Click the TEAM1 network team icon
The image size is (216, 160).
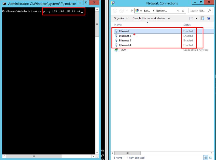click(x=116, y=50)
